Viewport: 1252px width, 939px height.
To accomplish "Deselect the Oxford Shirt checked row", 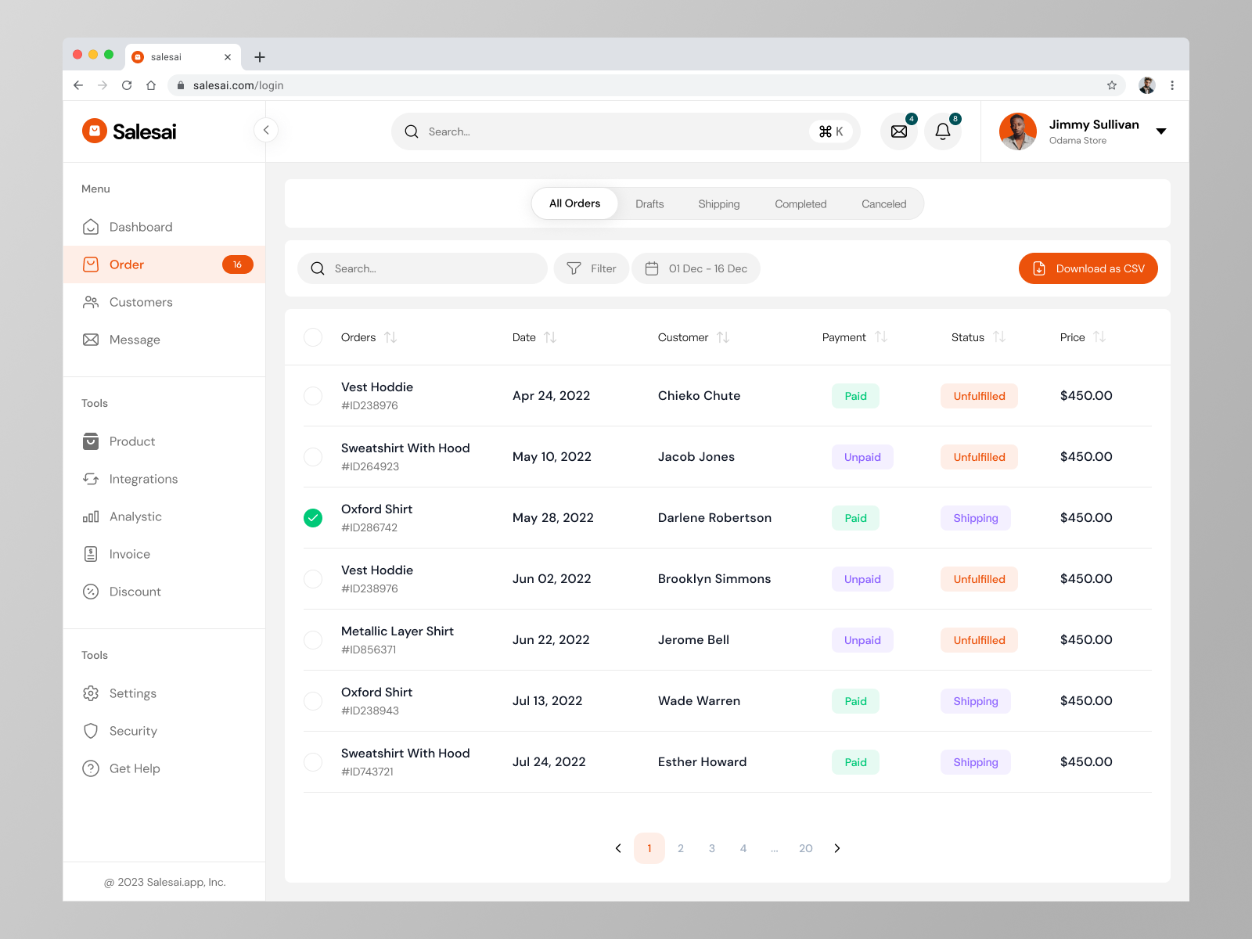I will click(313, 517).
